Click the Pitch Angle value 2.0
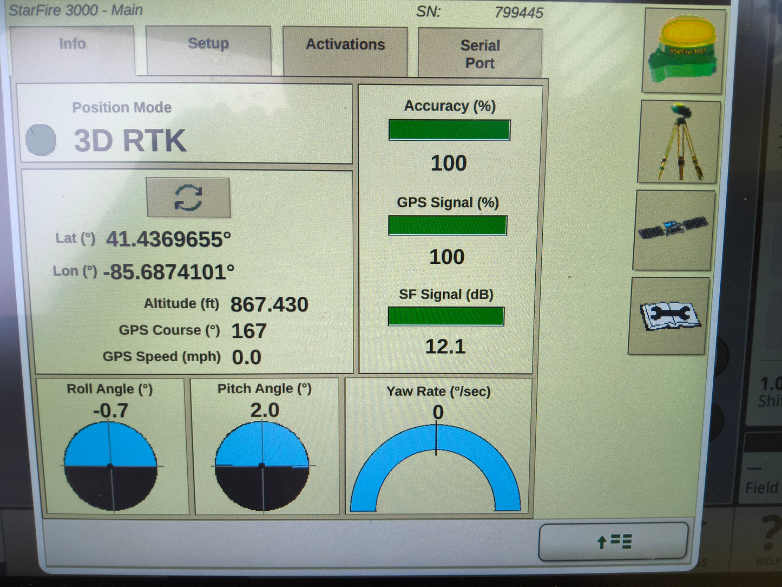This screenshot has width=782, height=587. [265, 410]
